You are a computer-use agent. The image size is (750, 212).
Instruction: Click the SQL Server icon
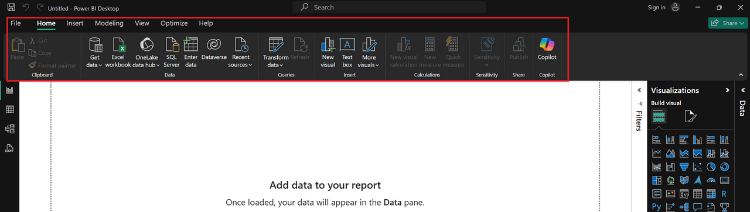coord(172,53)
